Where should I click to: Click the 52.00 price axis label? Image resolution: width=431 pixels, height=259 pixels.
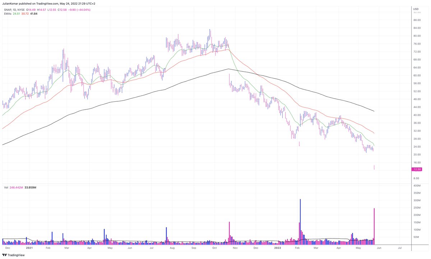(x=417, y=91)
